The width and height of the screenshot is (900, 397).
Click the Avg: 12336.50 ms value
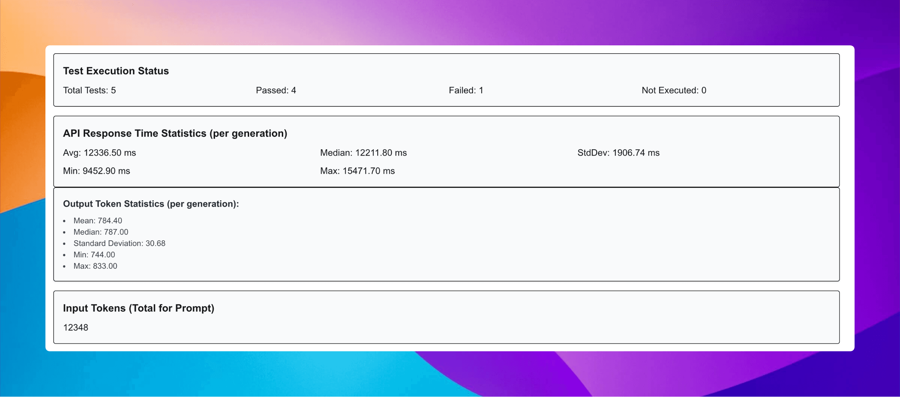[99, 153]
